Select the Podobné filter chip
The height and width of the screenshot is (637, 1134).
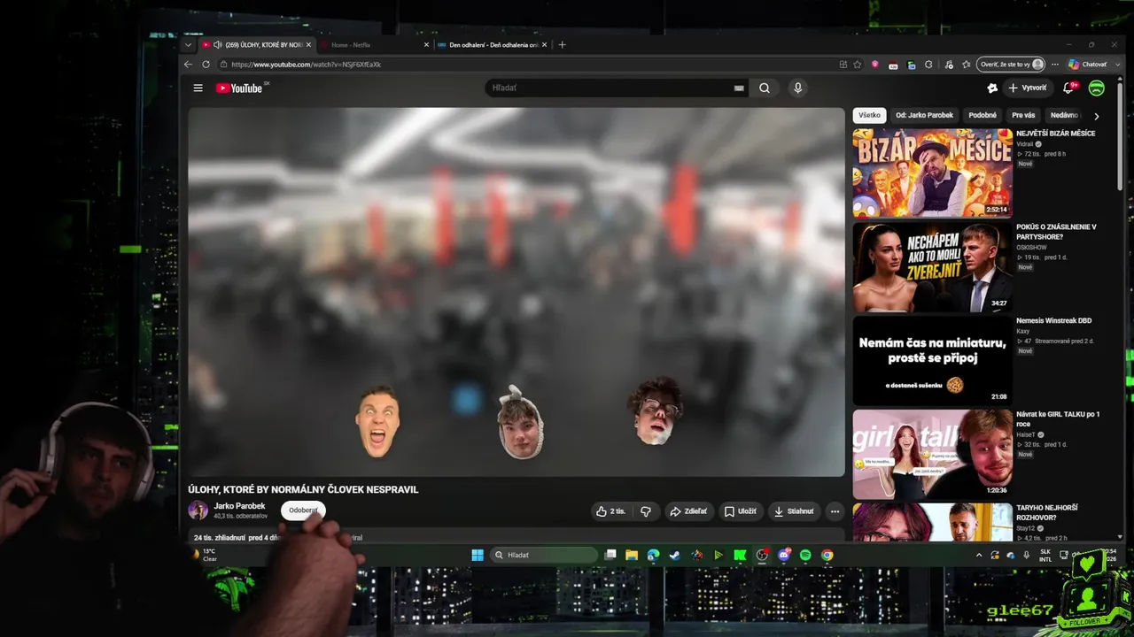click(983, 116)
